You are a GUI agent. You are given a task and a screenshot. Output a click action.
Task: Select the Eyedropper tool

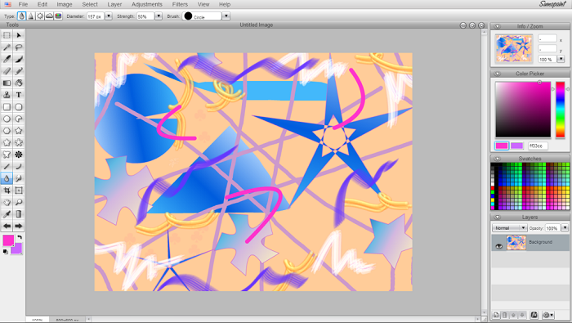[7, 214]
